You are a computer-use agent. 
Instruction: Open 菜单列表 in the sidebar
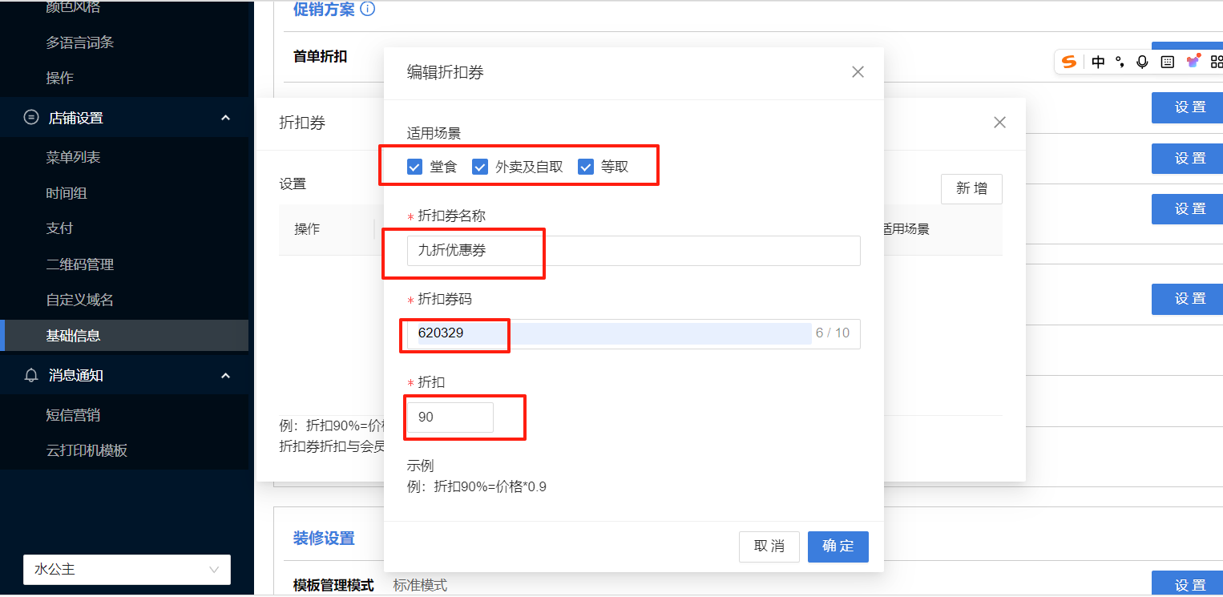(74, 157)
